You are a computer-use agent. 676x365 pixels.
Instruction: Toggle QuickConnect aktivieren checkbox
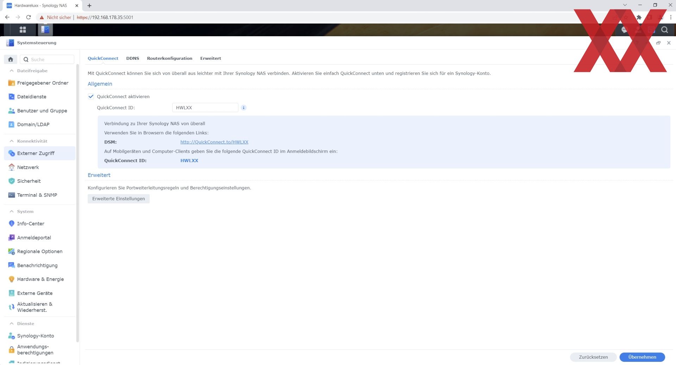91,96
